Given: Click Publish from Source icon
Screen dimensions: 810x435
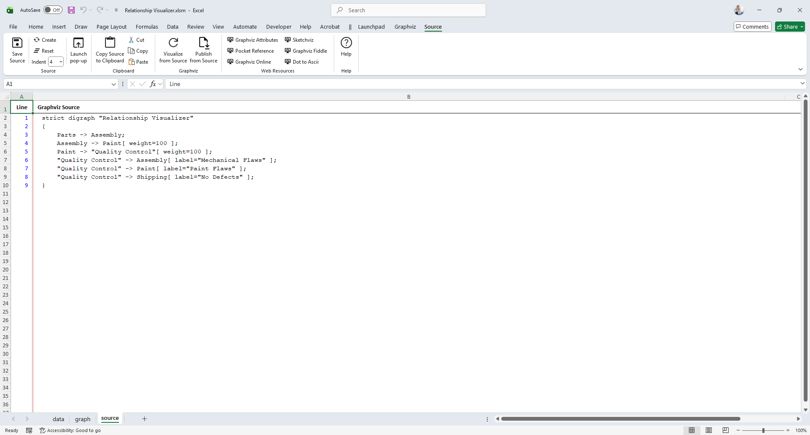Looking at the screenshot, I should (203, 43).
